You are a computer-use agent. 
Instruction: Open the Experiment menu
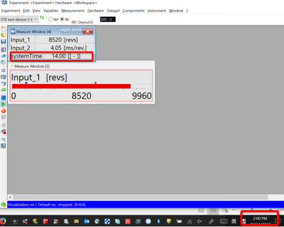(11, 11)
